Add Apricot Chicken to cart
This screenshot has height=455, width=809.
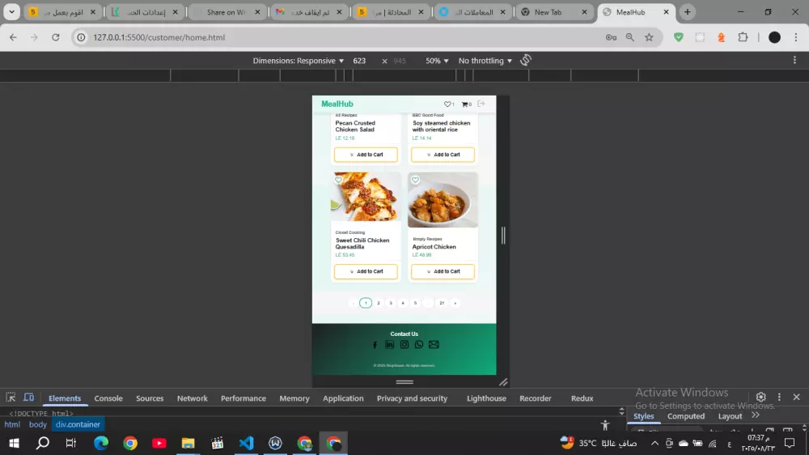[443, 271]
